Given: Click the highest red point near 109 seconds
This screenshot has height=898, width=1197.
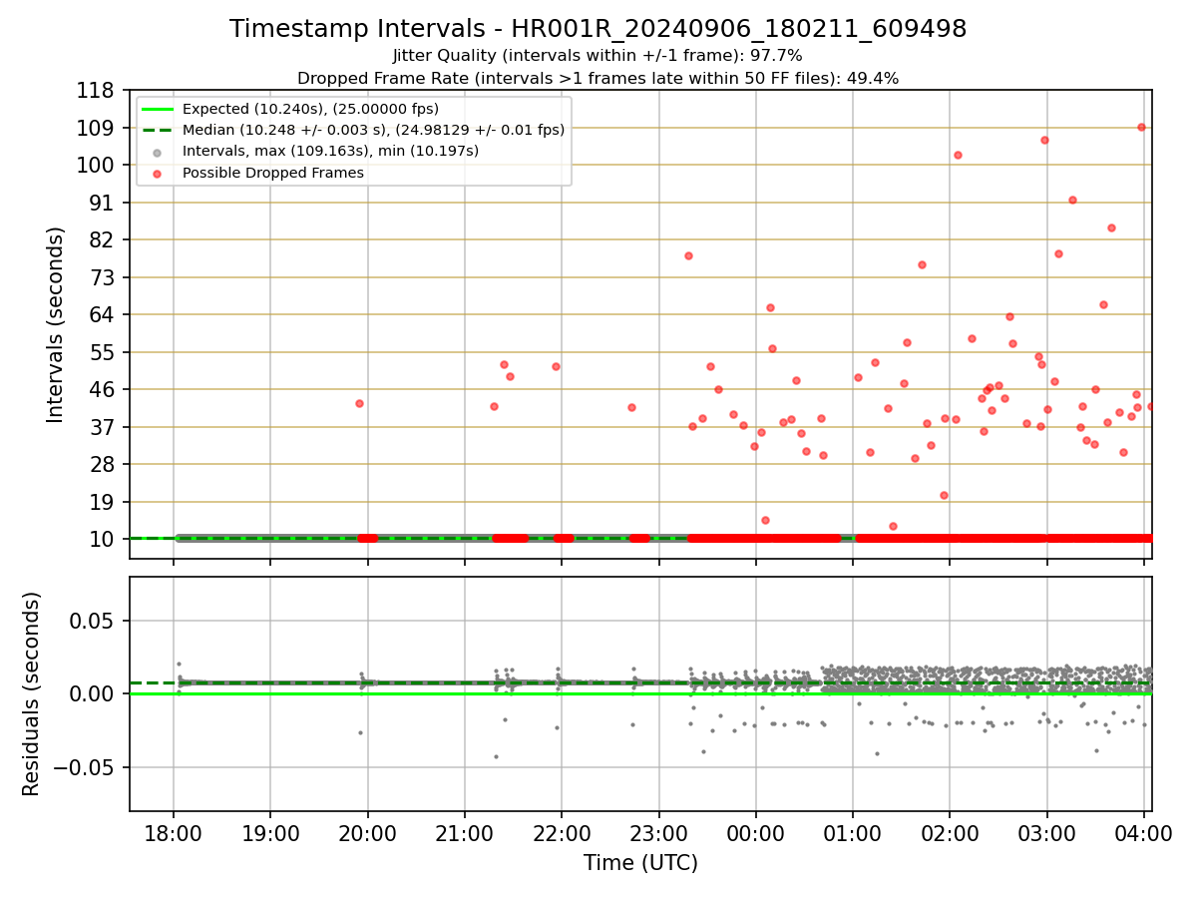Looking at the screenshot, I should (x=1141, y=127).
